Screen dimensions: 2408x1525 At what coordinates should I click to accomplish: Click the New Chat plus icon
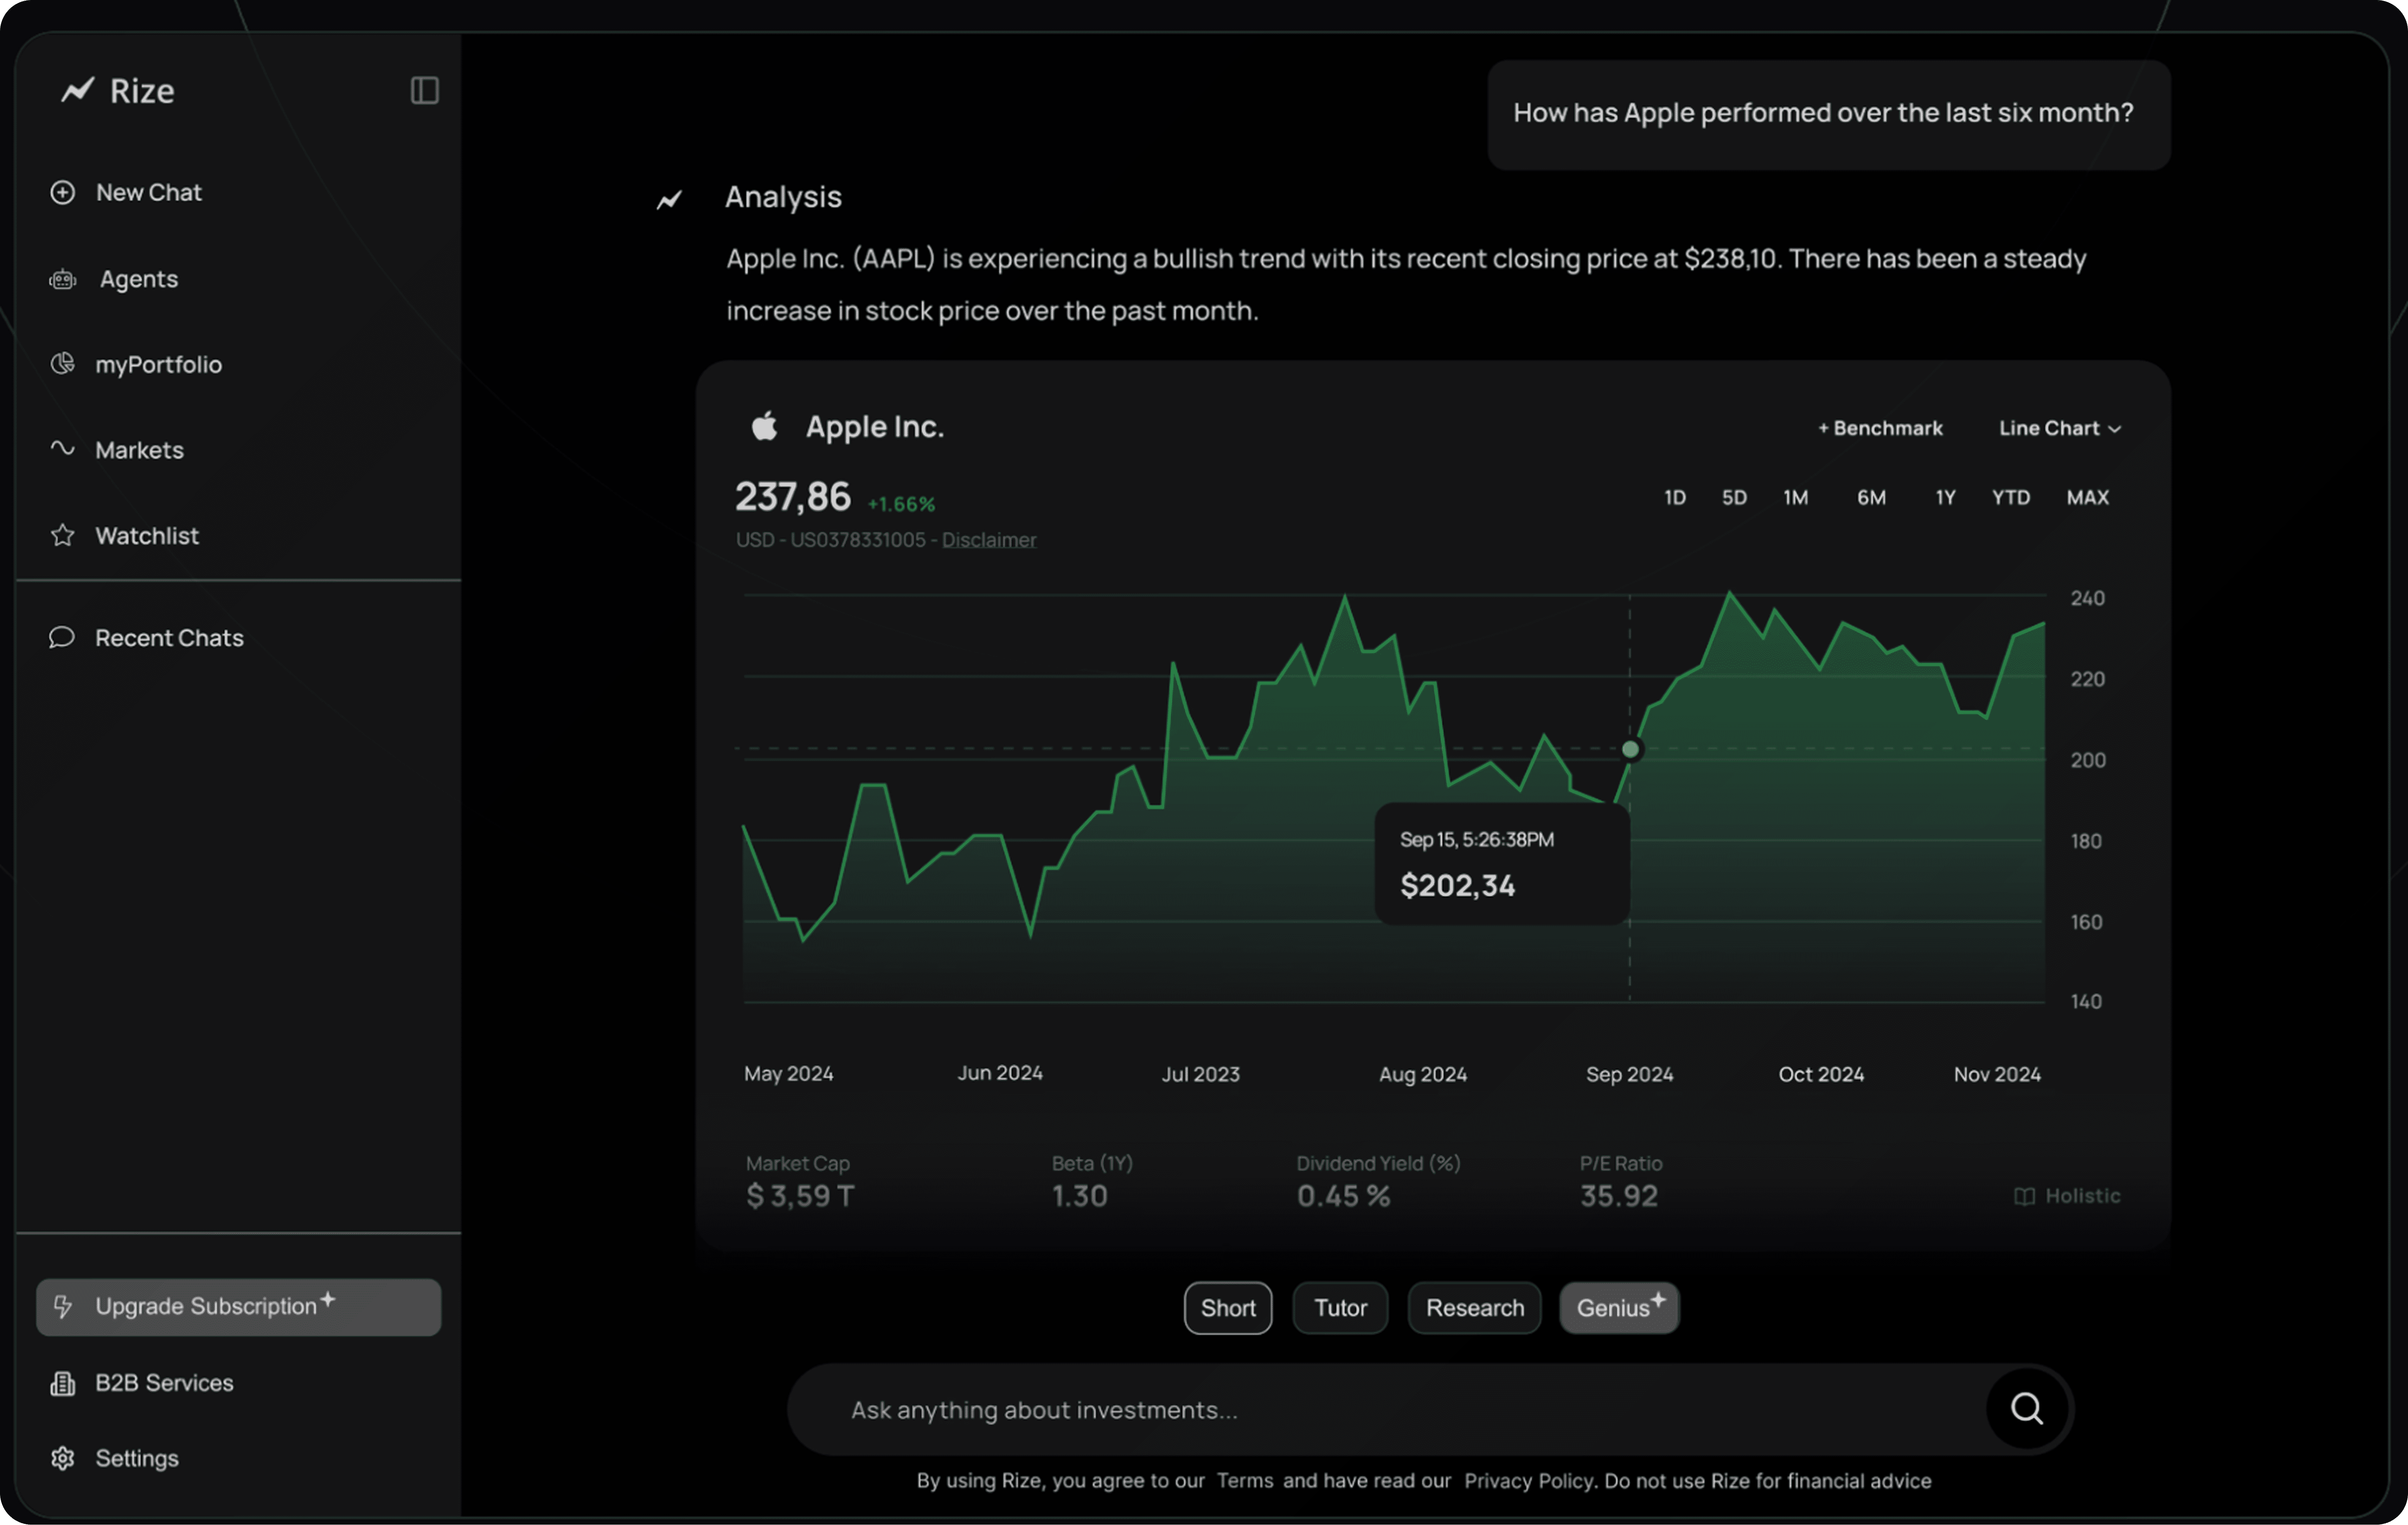63,192
